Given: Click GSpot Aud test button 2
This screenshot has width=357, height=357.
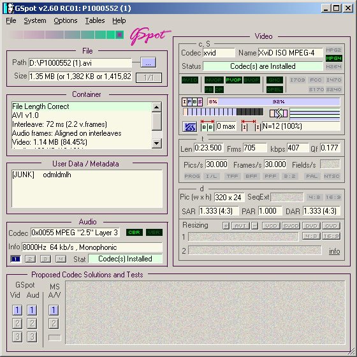Looking at the screenshot, I should 32,324.
